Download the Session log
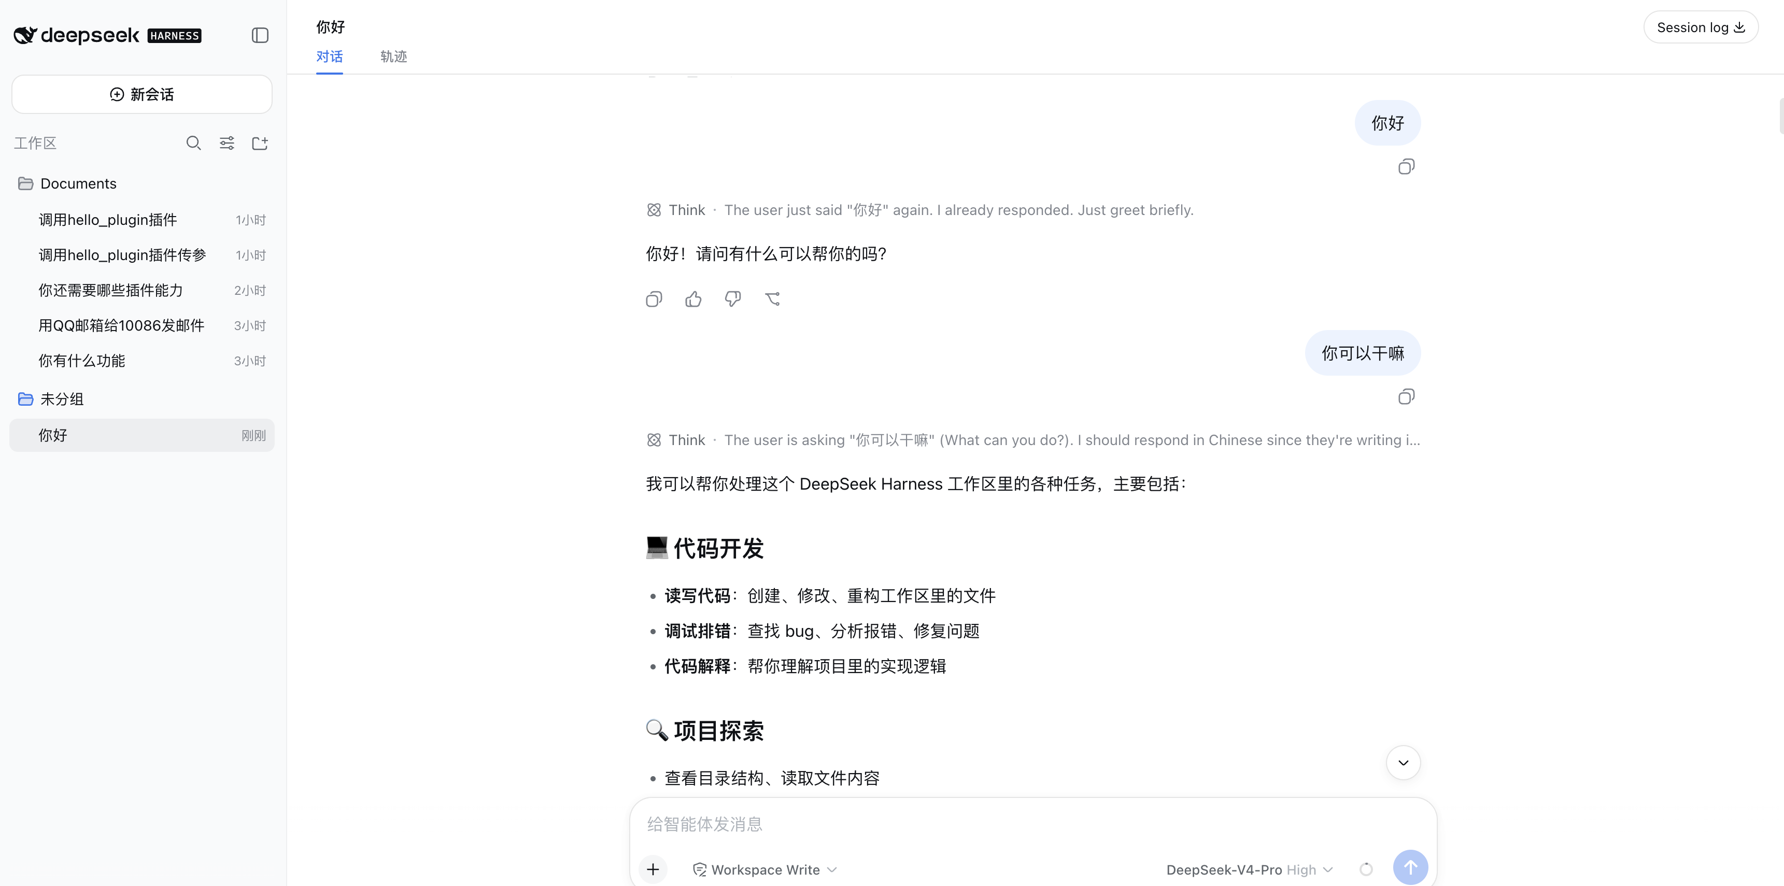This screenshot has height=886, width=1784. (x=1700, y=27)
